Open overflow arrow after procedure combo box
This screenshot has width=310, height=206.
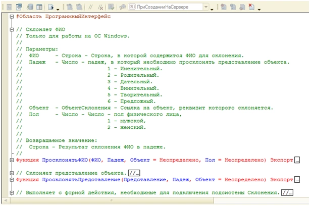(x=212, y=9)
